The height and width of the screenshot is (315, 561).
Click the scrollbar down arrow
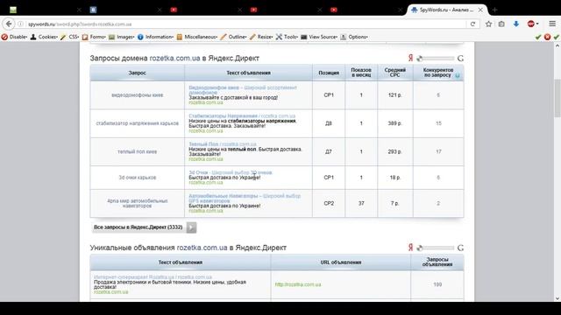pyautogui.click(x=557, y=298)
